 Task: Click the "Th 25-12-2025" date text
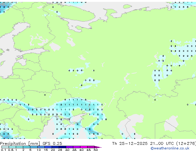130,144
